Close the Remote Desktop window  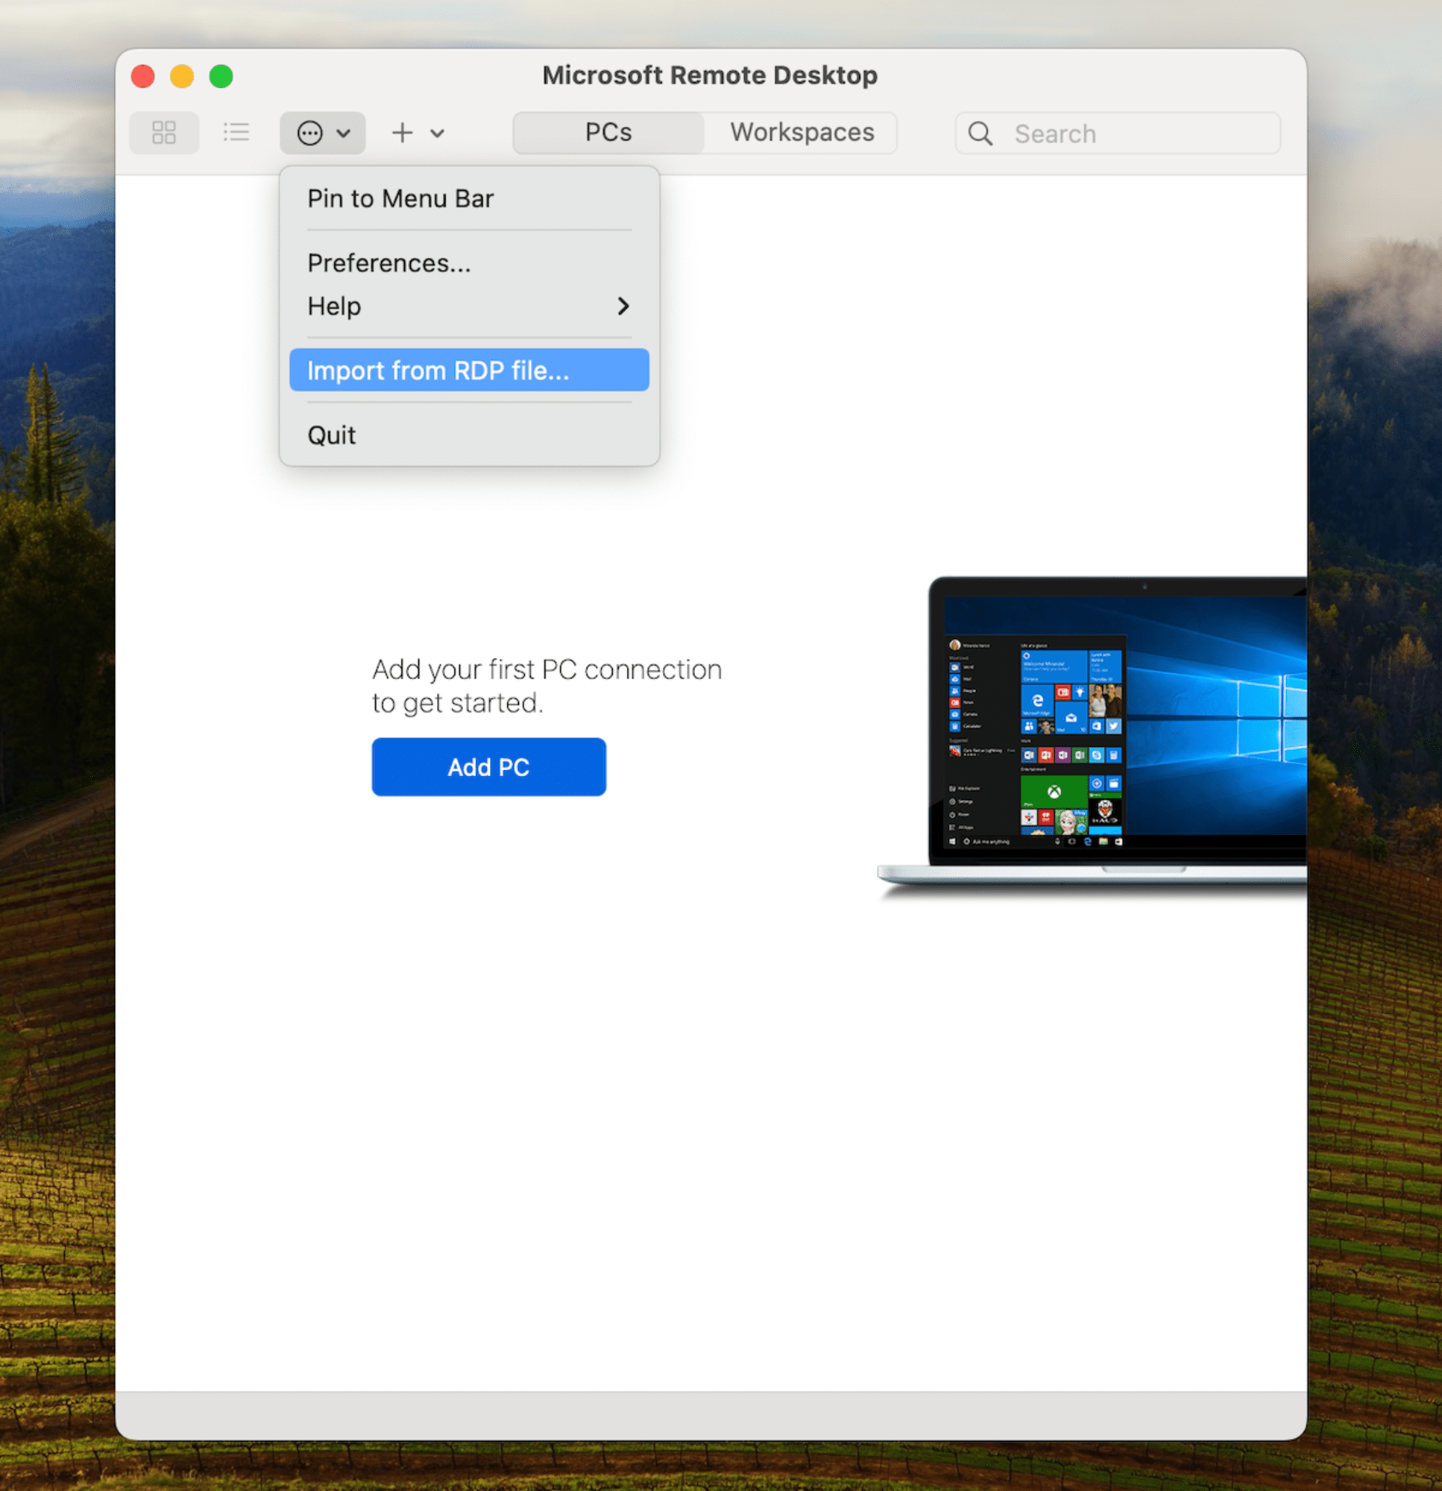coord(143,76)
